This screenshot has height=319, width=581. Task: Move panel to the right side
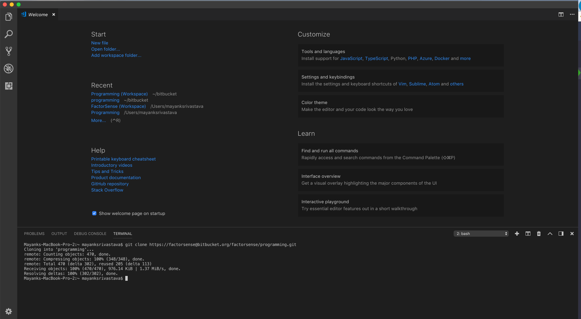561,234
